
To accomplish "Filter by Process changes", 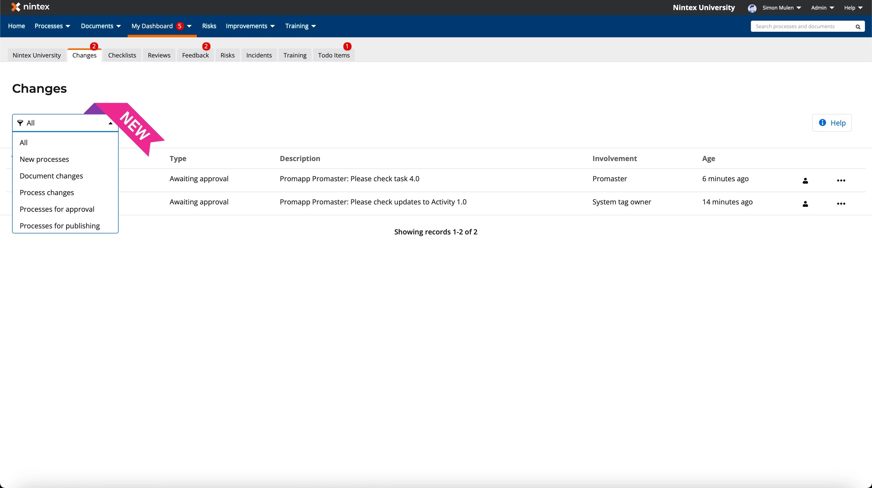I will click(x=65, y=192).
